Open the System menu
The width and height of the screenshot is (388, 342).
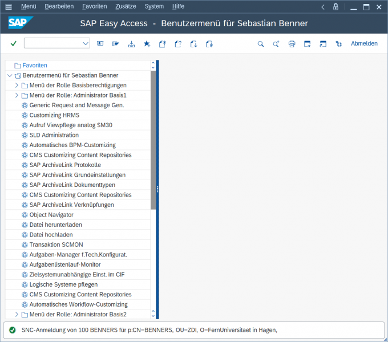(153, 6)
